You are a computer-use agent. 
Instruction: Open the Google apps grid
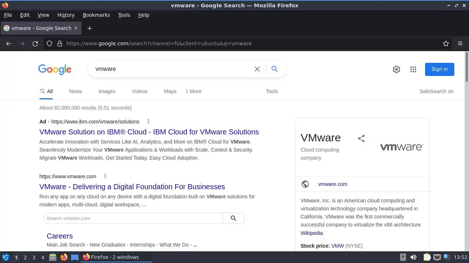(x=413, y=69)
